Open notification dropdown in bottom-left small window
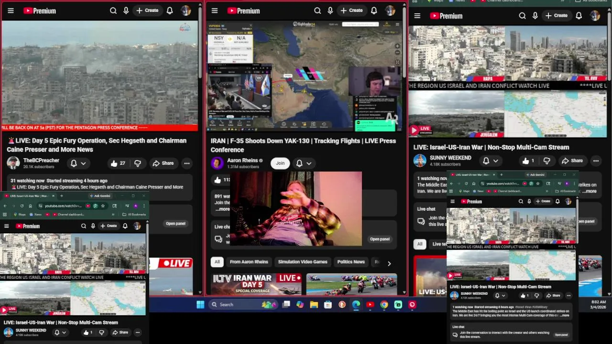Image resolution: width=612 pixels, height=344 pixels. [60, 333]
